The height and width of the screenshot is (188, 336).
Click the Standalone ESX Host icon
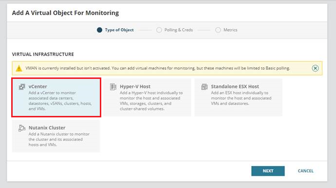(x=205, y=87)
